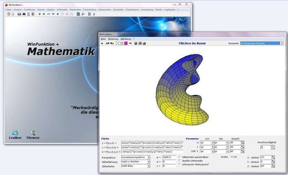Open the PDF icon in main toolbar

[x=13, y=14]
